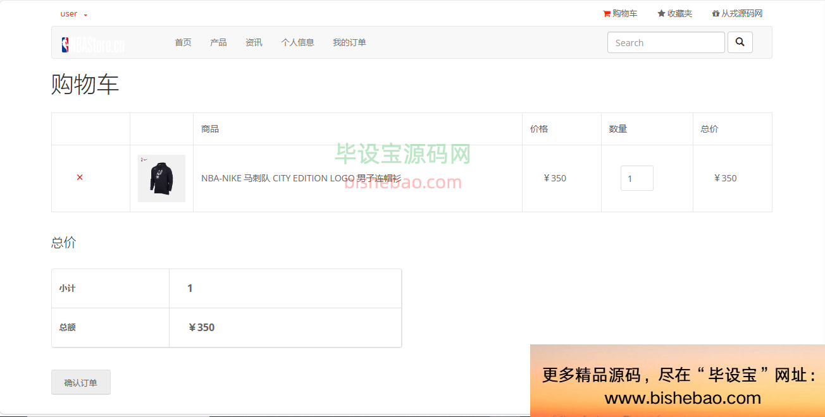This screenshot has width=825, height=417.
Task: Open the 个人信息 profile menu item
Action: click(x=297, y=42)
